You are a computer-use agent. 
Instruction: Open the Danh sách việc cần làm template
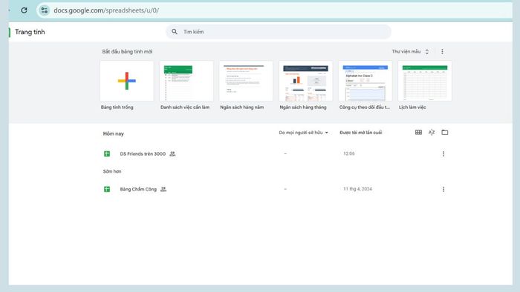click(x=186, y=81)
